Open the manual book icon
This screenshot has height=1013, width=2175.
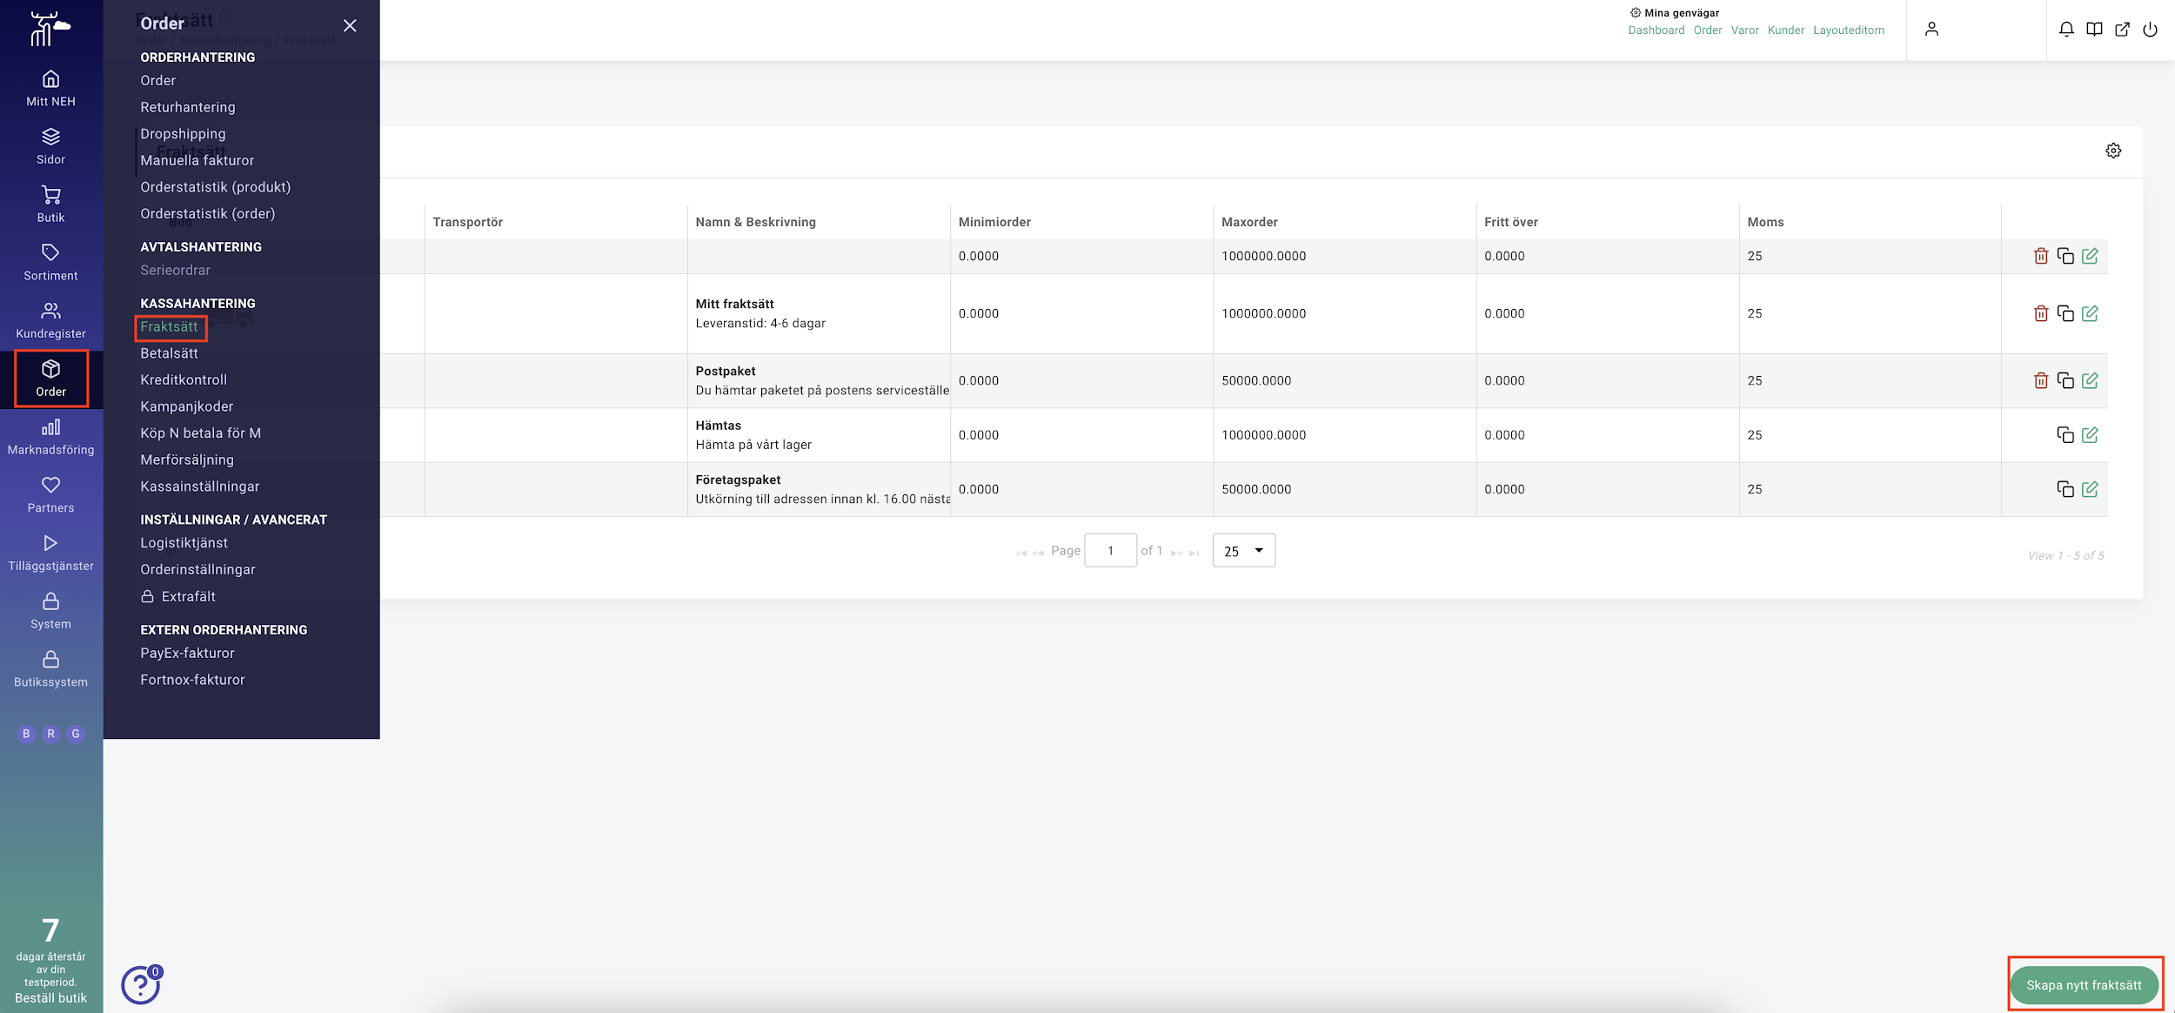pyautogui.click(x=2094, y=30)
